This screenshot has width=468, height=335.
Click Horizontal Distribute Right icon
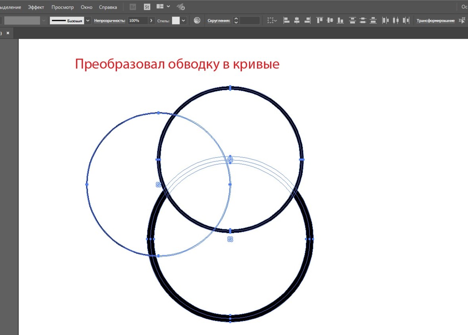(x=406, y=20)
